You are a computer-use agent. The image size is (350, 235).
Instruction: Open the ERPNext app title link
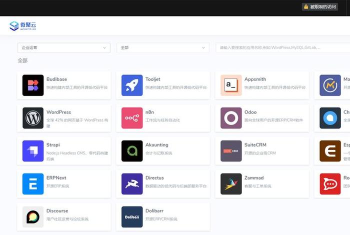(x=56, y=178)
